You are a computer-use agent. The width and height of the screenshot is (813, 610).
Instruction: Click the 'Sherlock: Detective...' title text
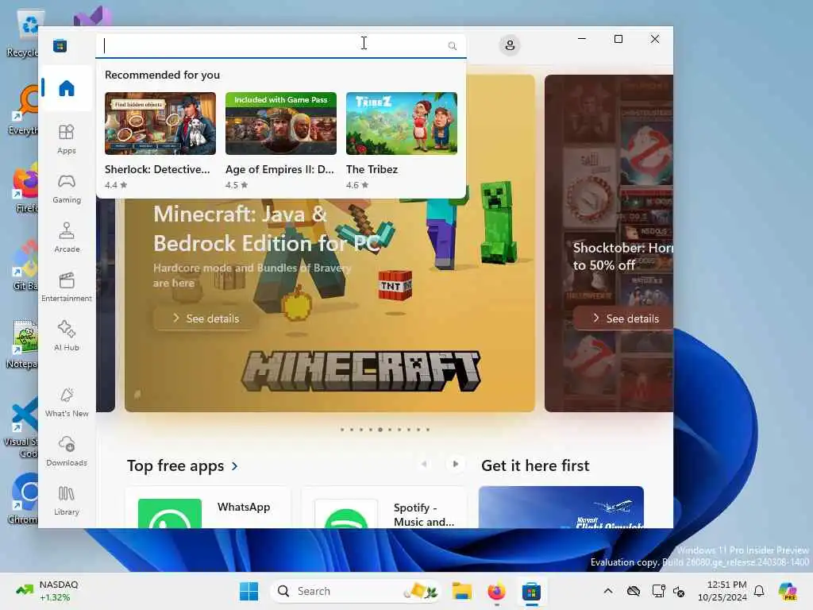pos(157,169)
